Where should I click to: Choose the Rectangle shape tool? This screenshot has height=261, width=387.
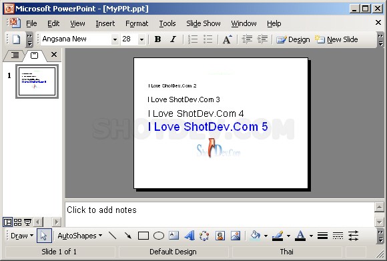point(143,236)
